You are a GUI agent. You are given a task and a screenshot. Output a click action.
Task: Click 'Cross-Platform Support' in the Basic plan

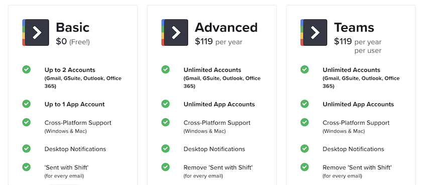(x=78, y=122)
